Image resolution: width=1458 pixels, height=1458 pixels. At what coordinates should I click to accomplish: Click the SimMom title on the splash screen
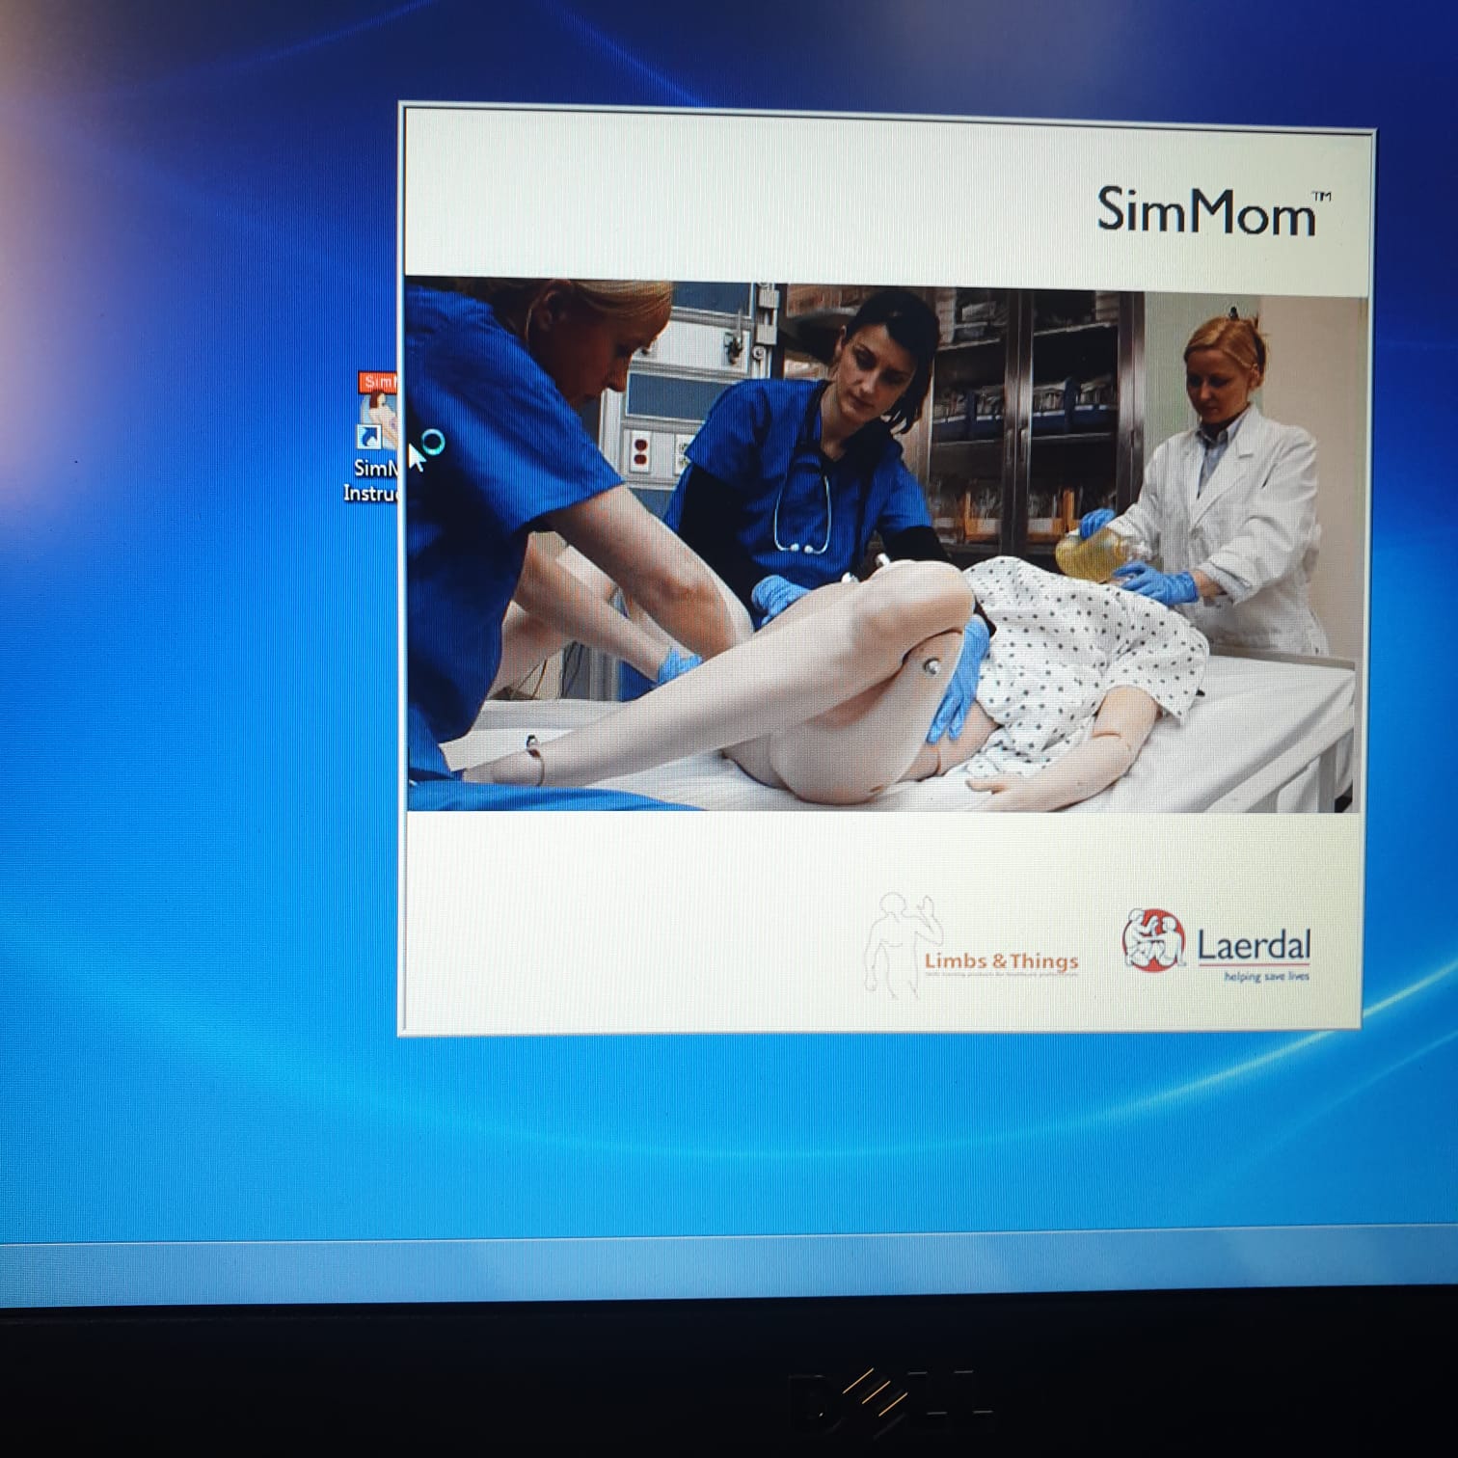[1205, 211]
